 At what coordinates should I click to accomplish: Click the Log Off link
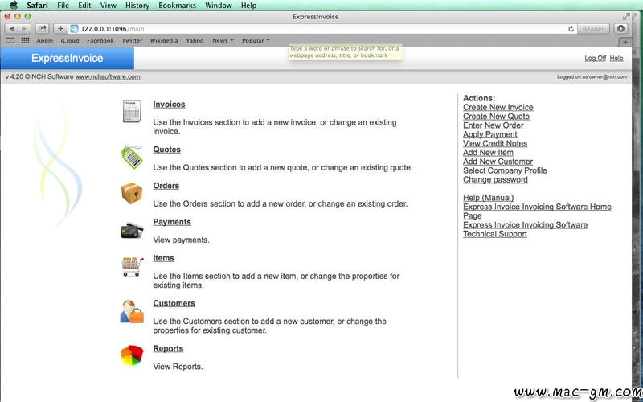(x=595, y=58)
